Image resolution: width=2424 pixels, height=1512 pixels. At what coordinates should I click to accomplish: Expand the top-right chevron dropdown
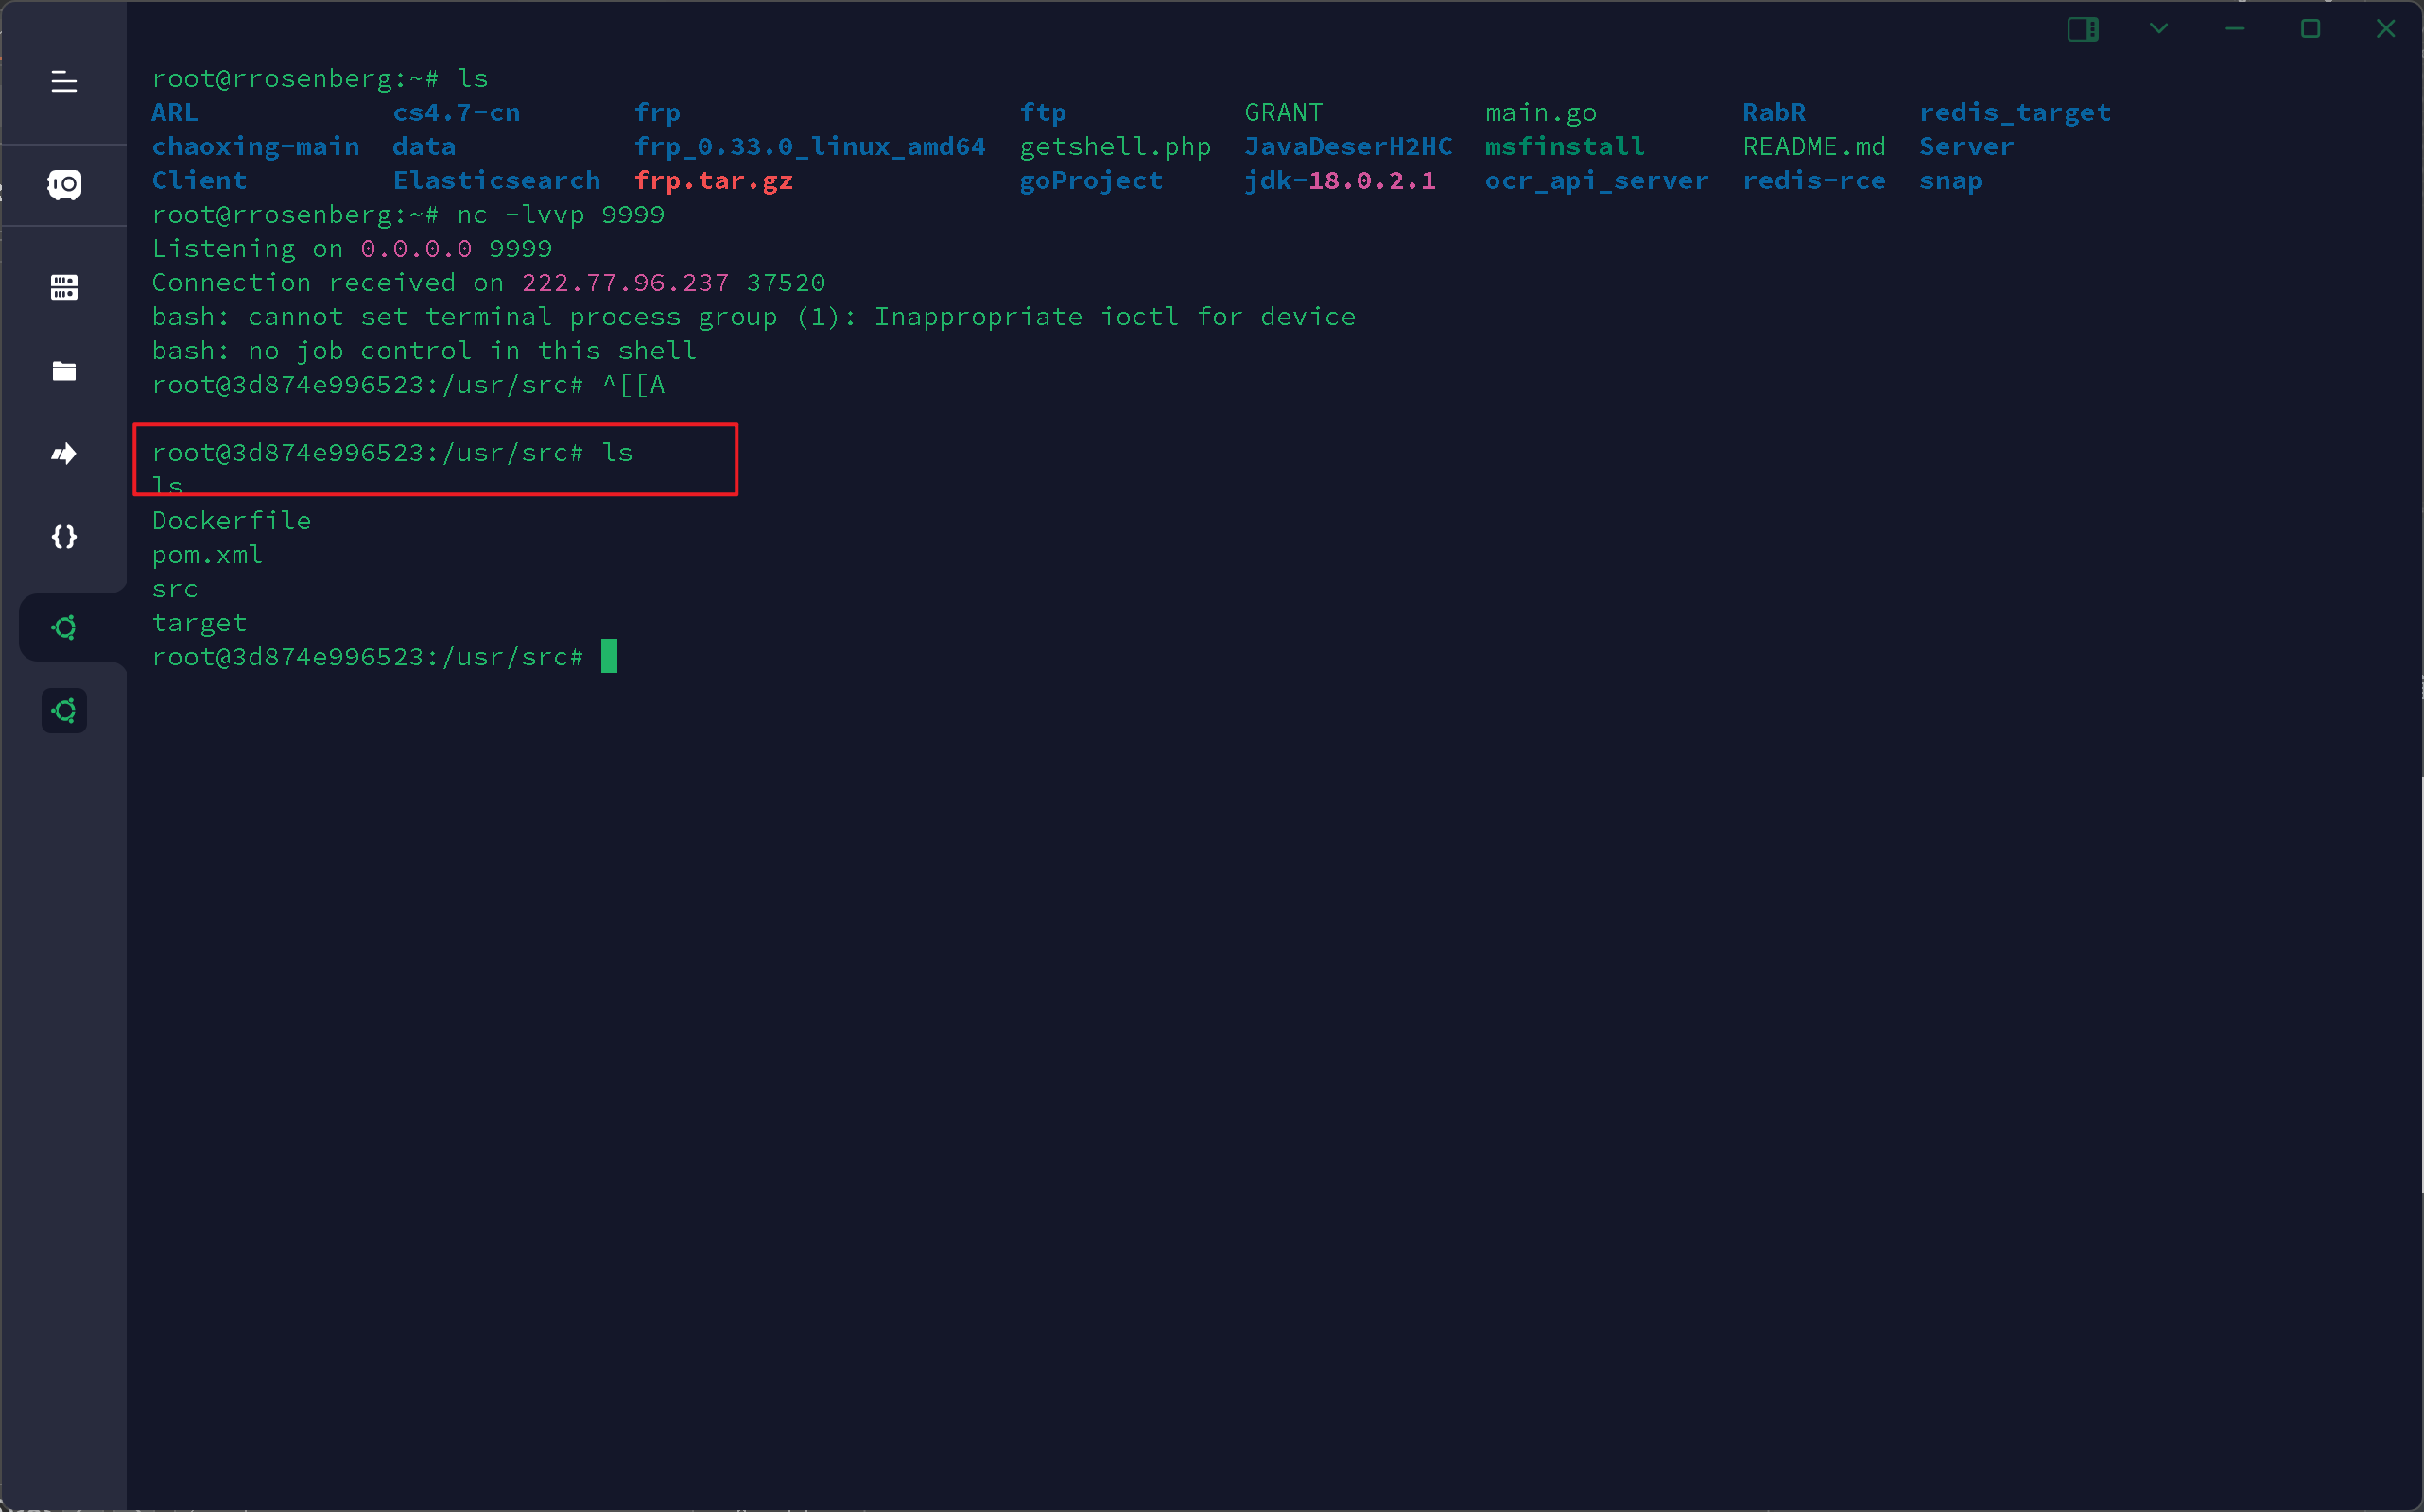(x=2159, y=29)
